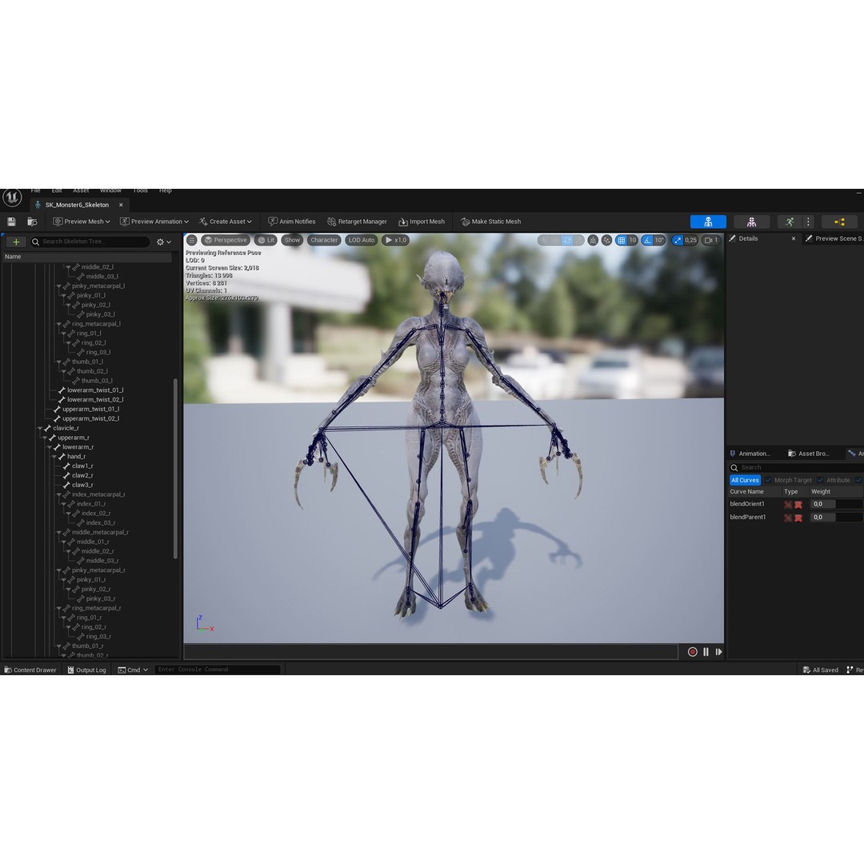Toggle Attribute curve filter checkbox
The image size is (864, 864).
click(820, 481)
